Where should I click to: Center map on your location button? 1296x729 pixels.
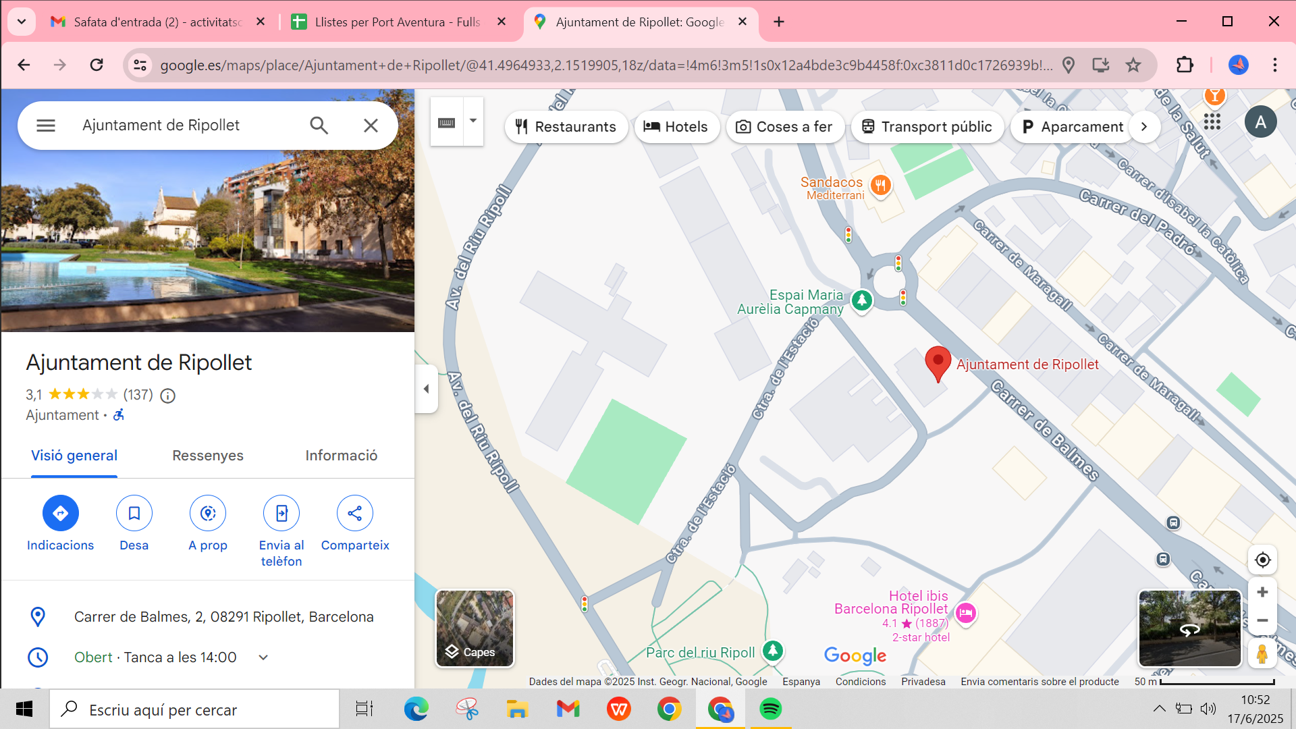[x=1262, y=560]
